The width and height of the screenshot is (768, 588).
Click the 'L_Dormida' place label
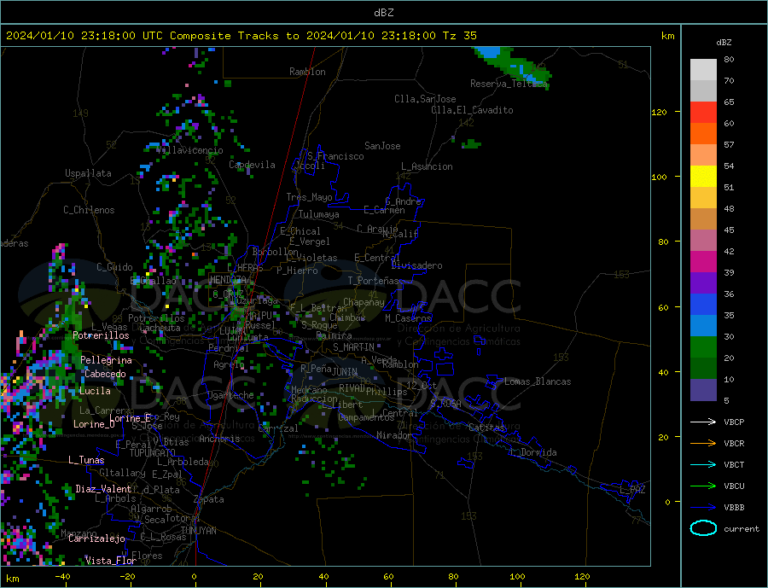pyautogui.click(x=534, y=453)
